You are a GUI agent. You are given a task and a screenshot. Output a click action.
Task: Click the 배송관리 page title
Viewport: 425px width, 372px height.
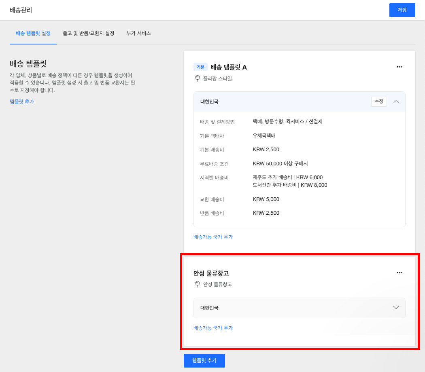click(21, 10)
